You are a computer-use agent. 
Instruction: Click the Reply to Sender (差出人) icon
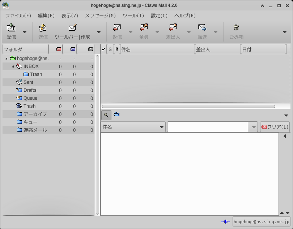point(173,27)
